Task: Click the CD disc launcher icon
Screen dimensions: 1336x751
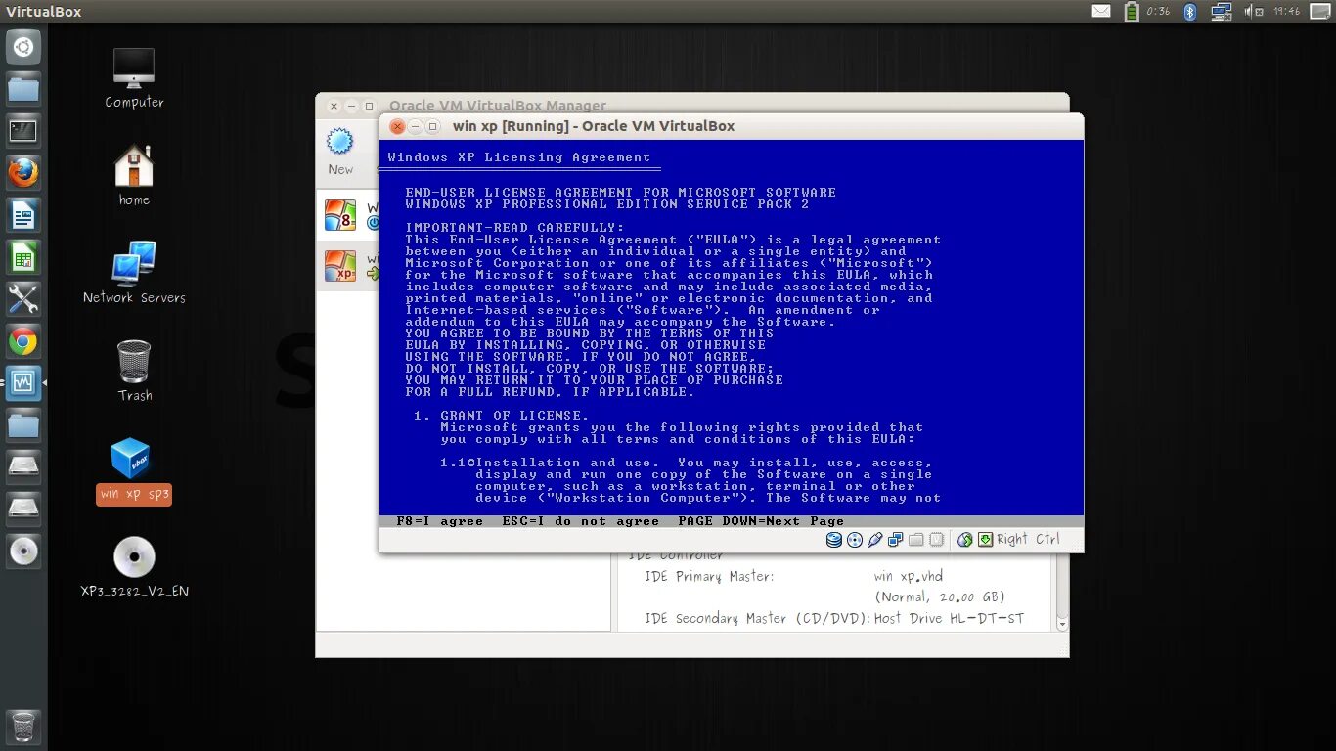Action: [23, 551]
